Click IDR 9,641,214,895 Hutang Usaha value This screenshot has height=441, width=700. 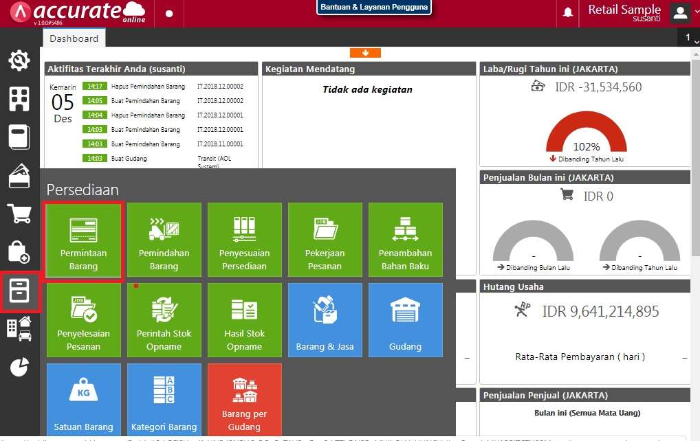tap(600, 311)
